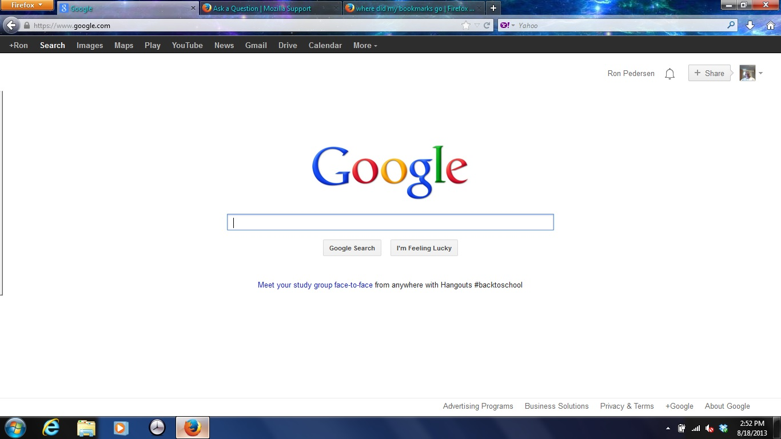This screenshot has width=781, height=439.
Task: Open the Yahoo search engine dropdown
Action: [508, 25]
